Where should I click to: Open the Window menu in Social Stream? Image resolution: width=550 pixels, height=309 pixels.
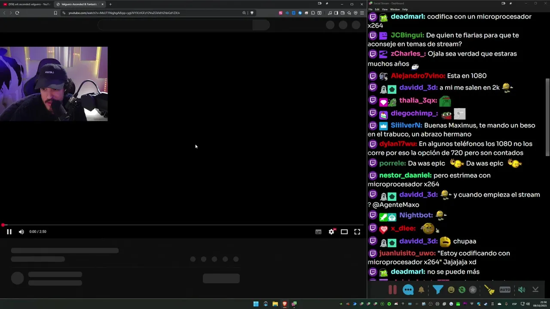pos(395,9)
